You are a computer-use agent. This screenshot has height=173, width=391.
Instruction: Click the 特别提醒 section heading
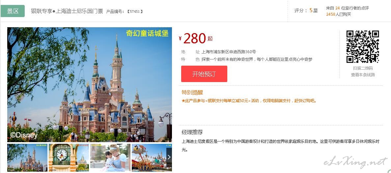coord(192,93)
